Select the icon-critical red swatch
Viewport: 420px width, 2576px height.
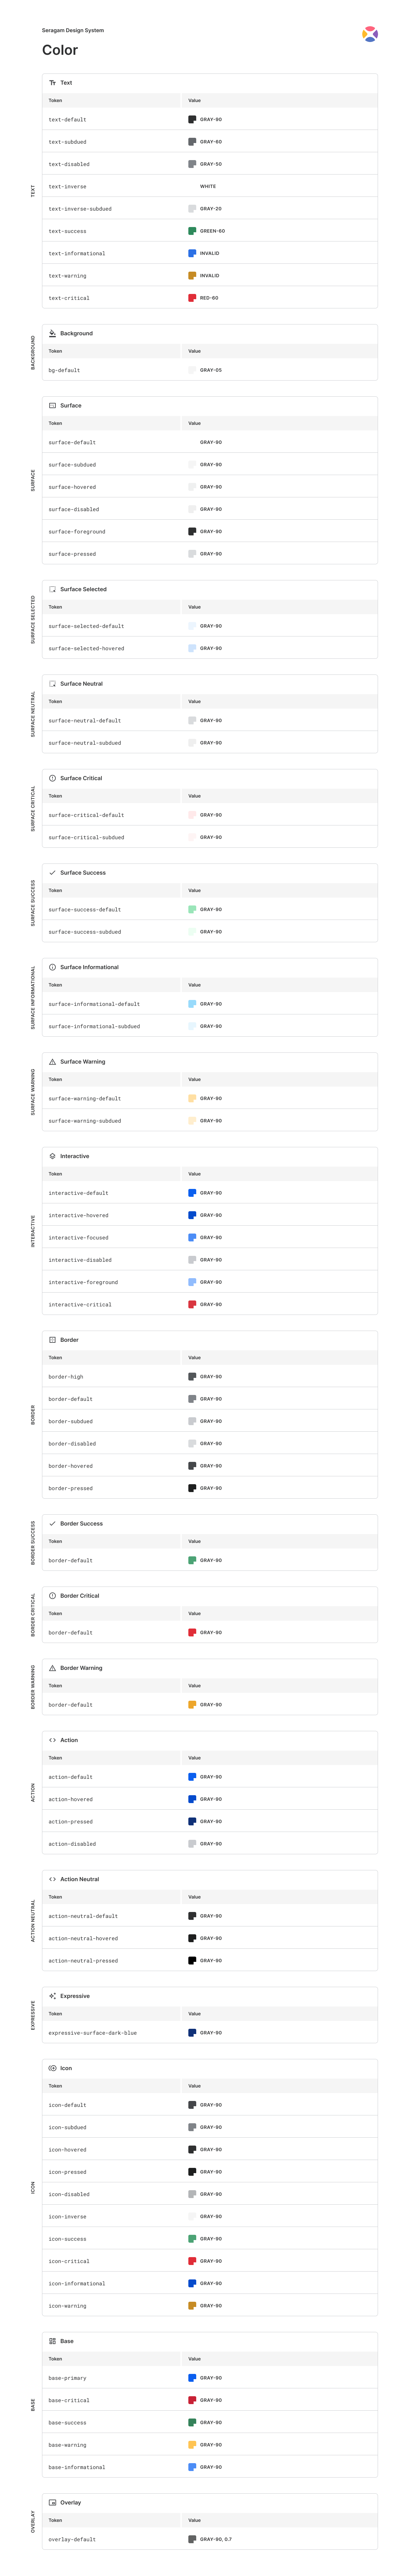point(192,2261)
